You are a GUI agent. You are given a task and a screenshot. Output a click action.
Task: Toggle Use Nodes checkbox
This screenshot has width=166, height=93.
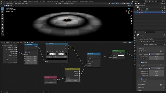coord(28,42)
